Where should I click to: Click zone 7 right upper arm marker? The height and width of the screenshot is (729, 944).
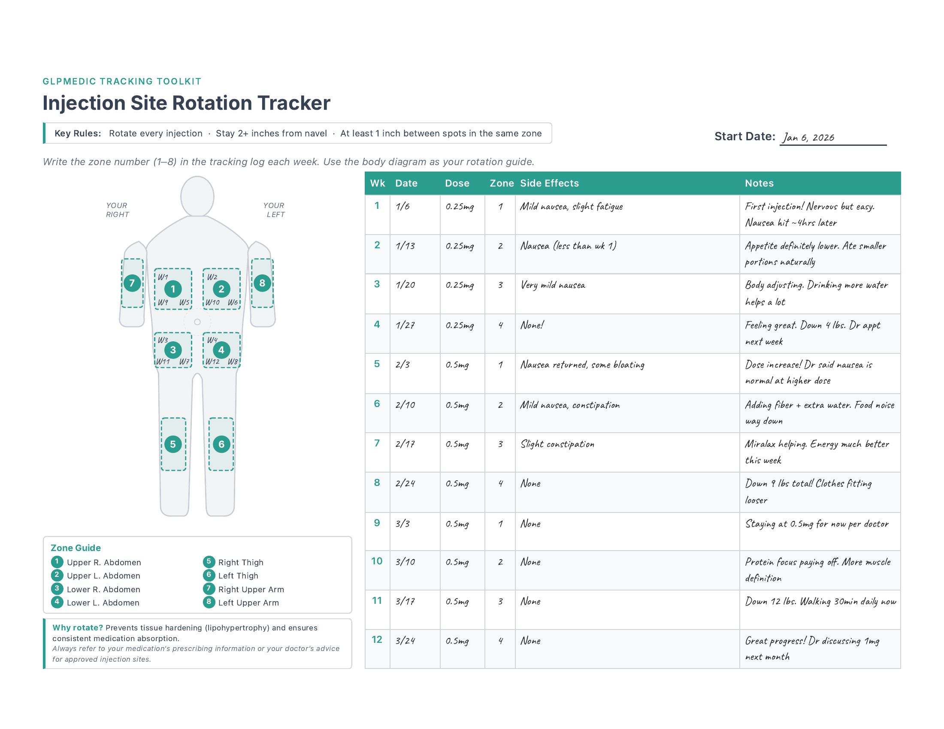133,284
